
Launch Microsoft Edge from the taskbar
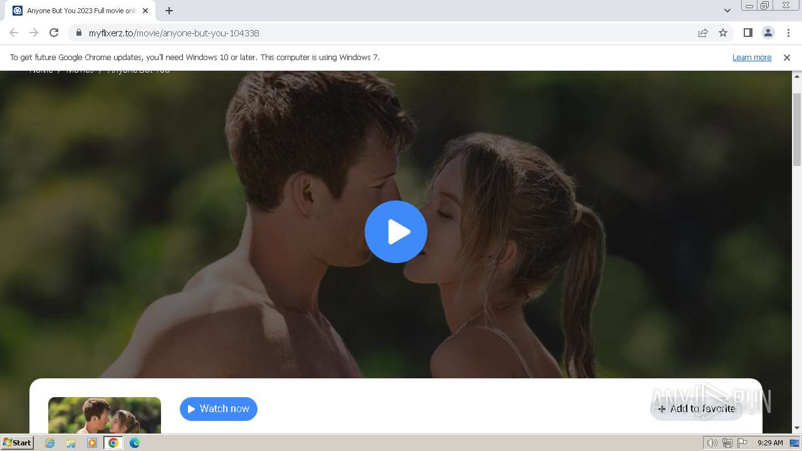[135, 443]
